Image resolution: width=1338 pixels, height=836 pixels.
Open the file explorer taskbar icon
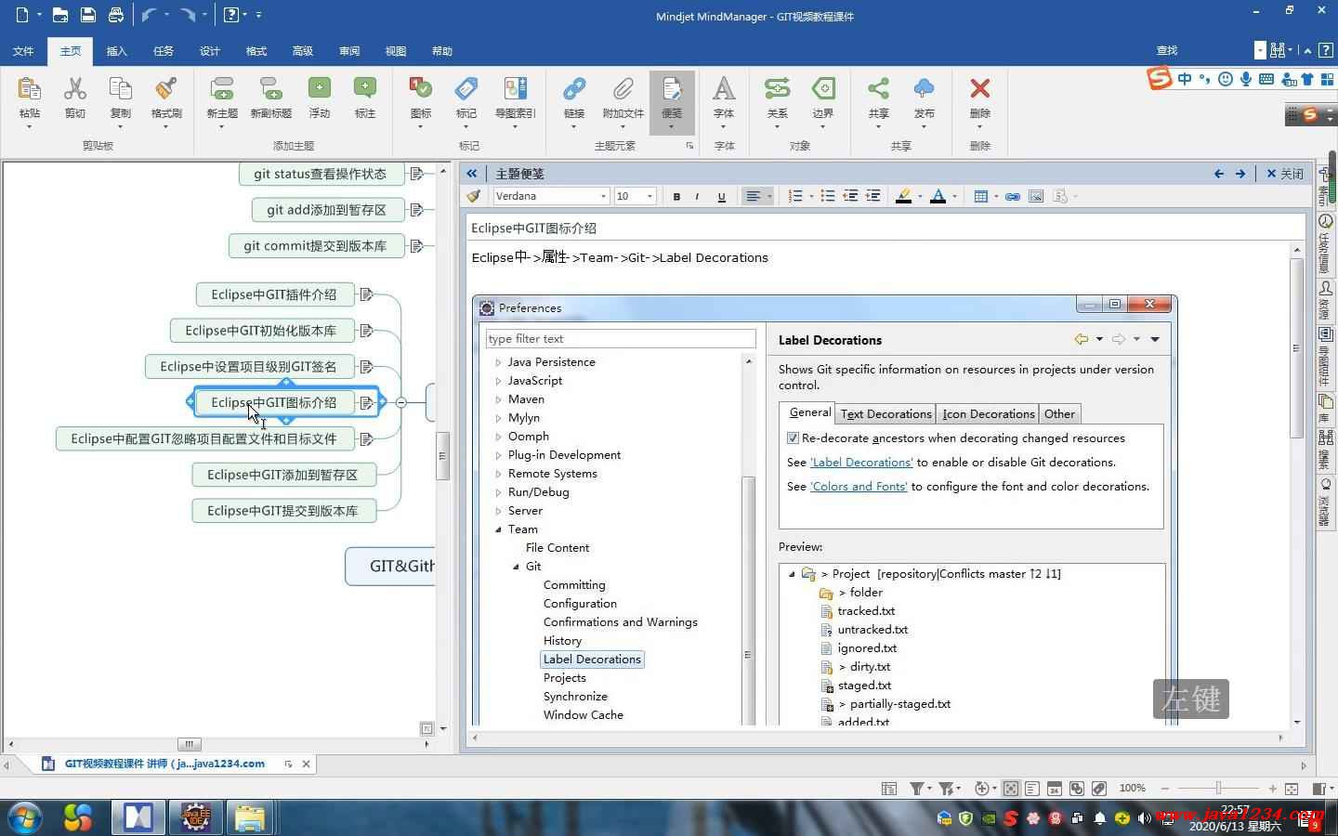[x=250, y=817]
